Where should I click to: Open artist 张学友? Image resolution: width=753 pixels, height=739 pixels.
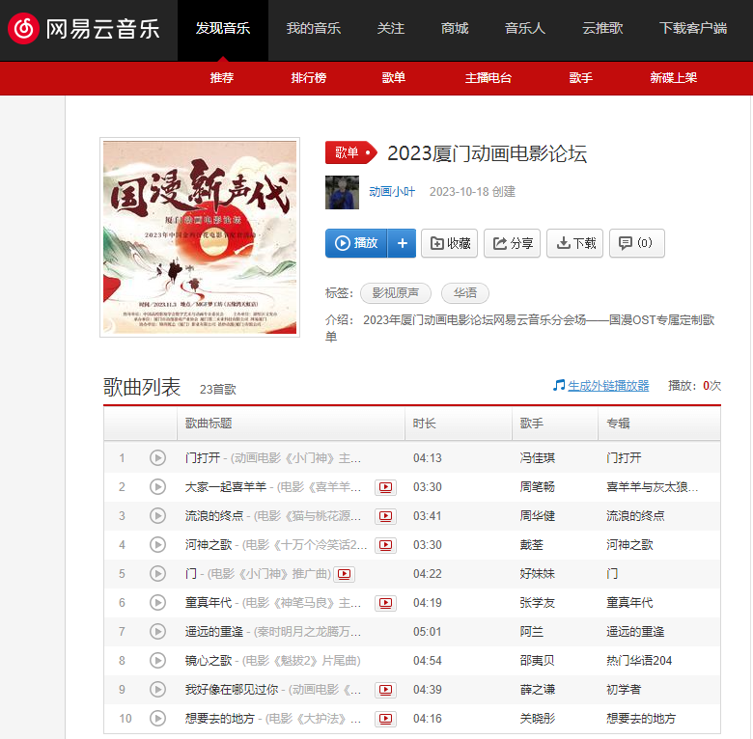(x=538, y=603)
